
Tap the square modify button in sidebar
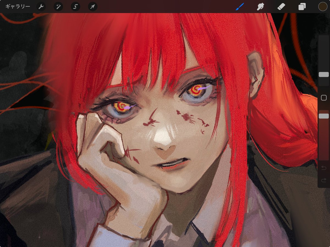324,98
